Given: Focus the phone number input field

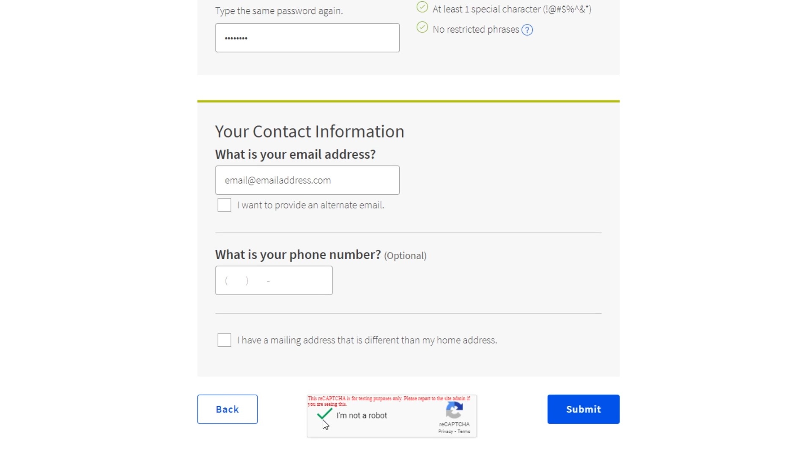Looking at the screenshot, I should [274, 280].
